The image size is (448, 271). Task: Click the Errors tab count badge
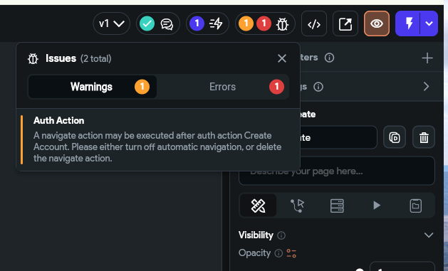click(276, 87)
